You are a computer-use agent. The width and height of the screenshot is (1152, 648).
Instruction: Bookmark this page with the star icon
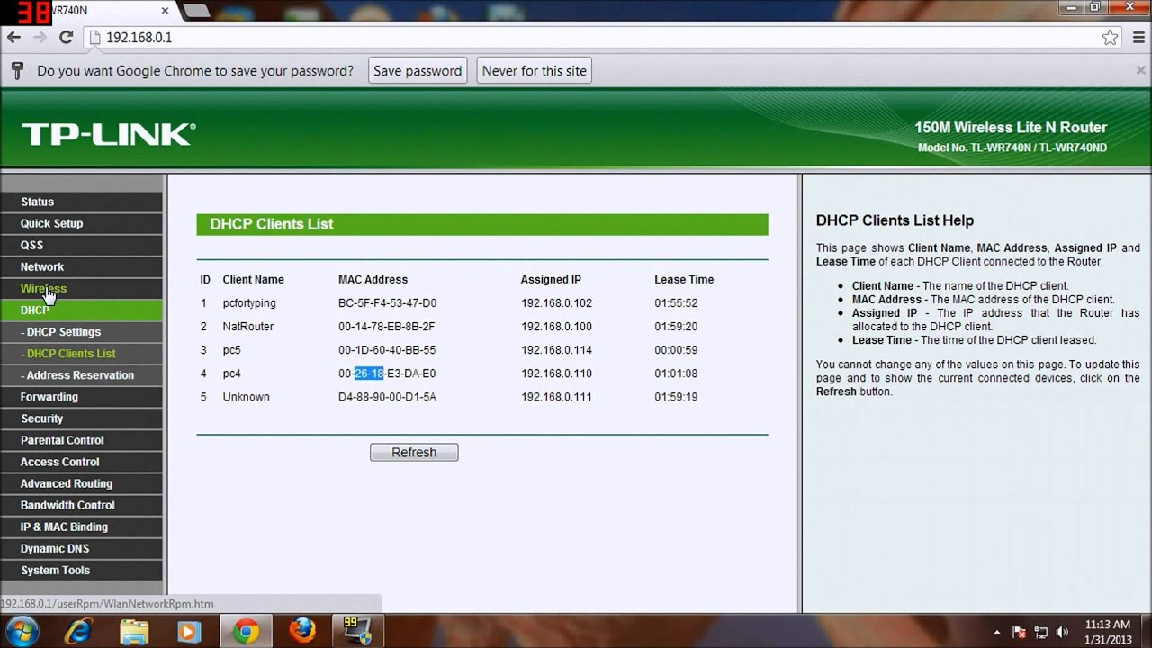(x=1110, y=38)
